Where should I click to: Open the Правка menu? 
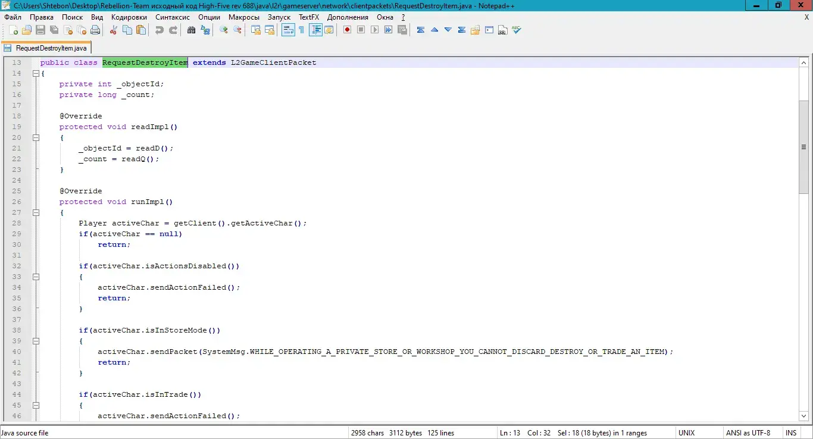pyautogui.click(x=42, y=17)
